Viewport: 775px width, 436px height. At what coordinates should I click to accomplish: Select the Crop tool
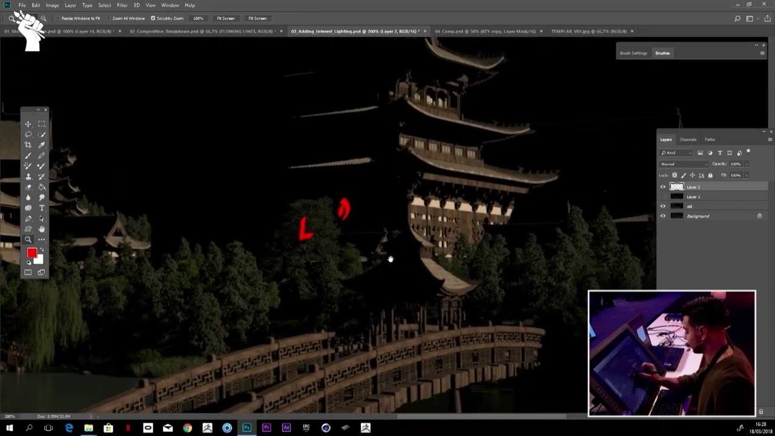28,145
